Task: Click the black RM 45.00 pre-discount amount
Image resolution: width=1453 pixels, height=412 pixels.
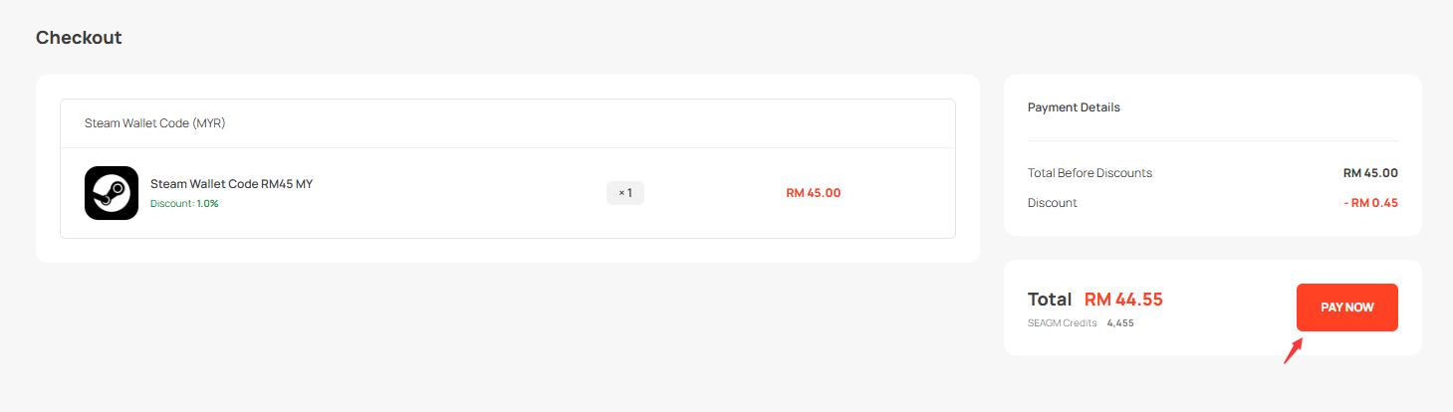Action: 1369,173
